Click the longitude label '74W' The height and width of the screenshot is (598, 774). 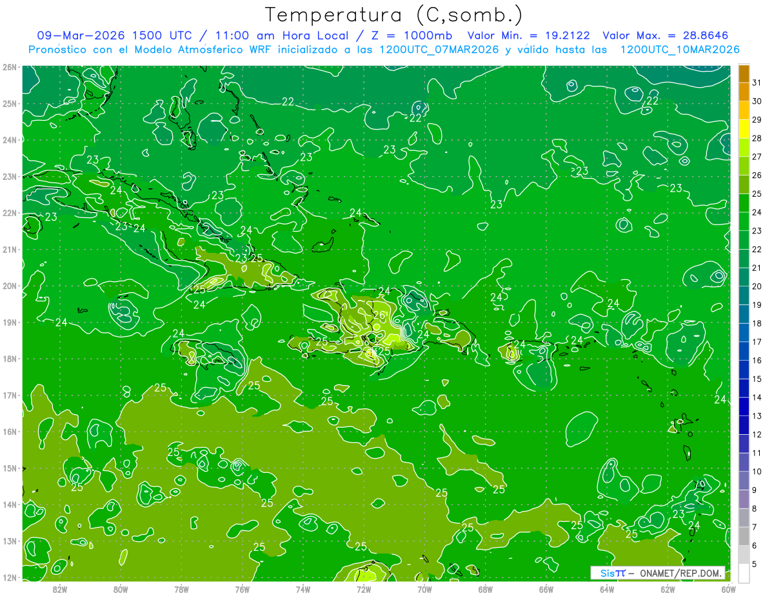tap(303, 588)
